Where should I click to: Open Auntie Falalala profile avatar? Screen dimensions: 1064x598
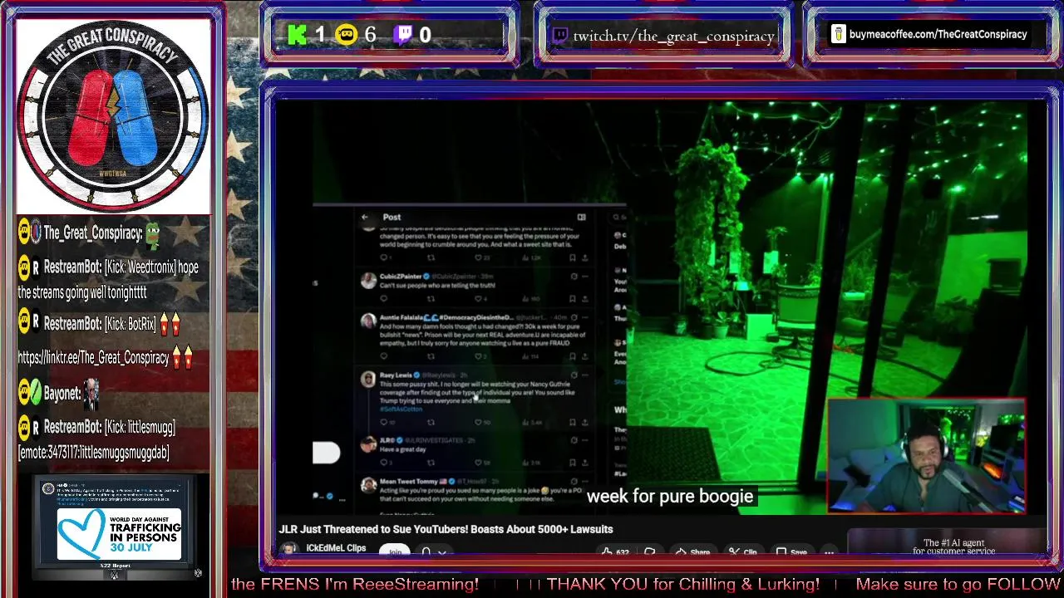368,321
